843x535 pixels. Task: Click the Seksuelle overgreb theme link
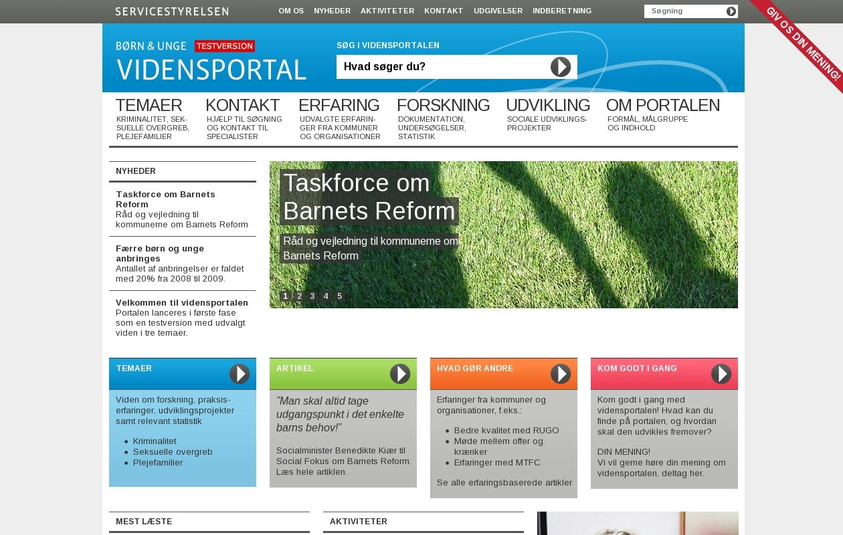[x=173, y=452]
